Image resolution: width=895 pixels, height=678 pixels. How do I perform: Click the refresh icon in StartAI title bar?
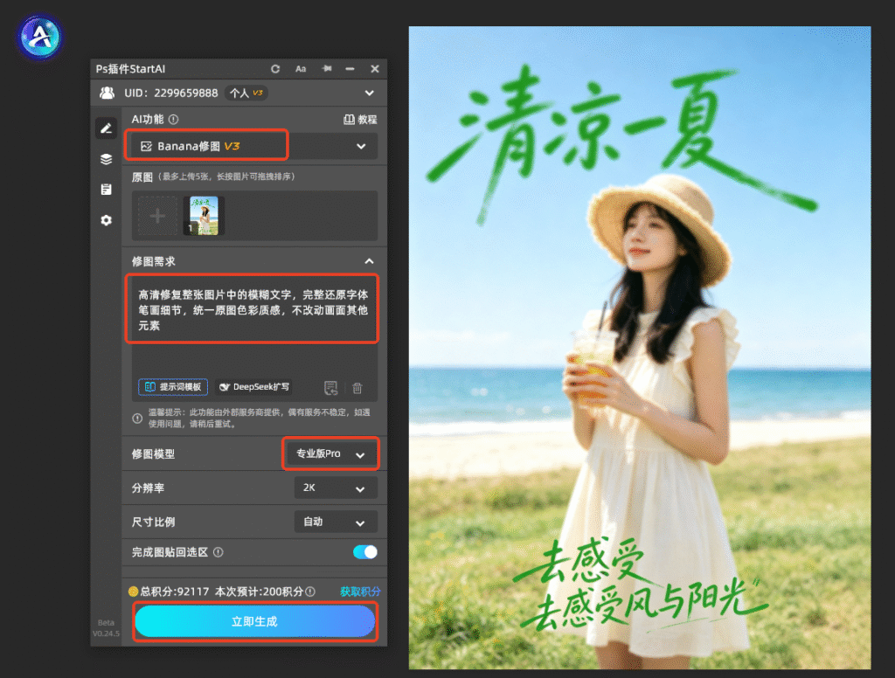275,68
